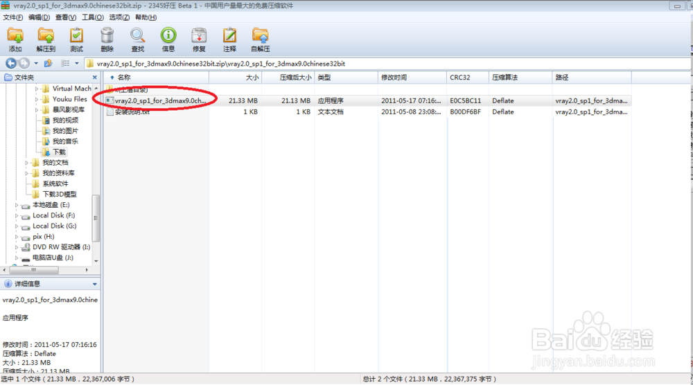The height and width of the screenshot is (385, 693).
Task: Expand the 本地磁盘 (E:) drive node
Action: click(17, 205)
